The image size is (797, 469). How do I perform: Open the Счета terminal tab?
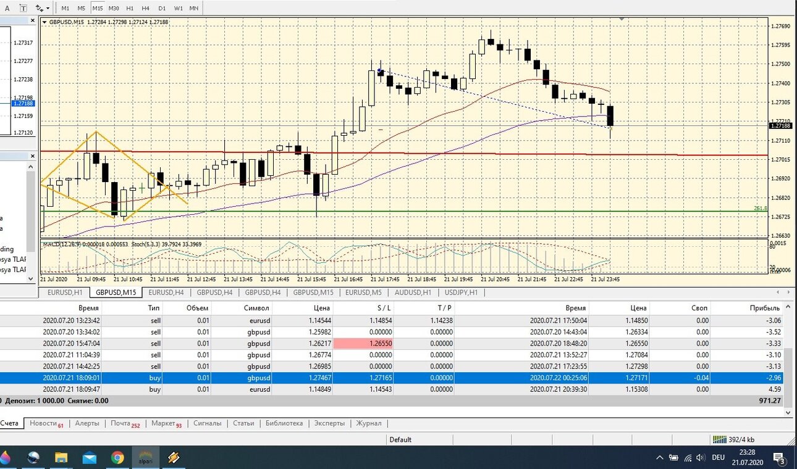coord(10,423)
